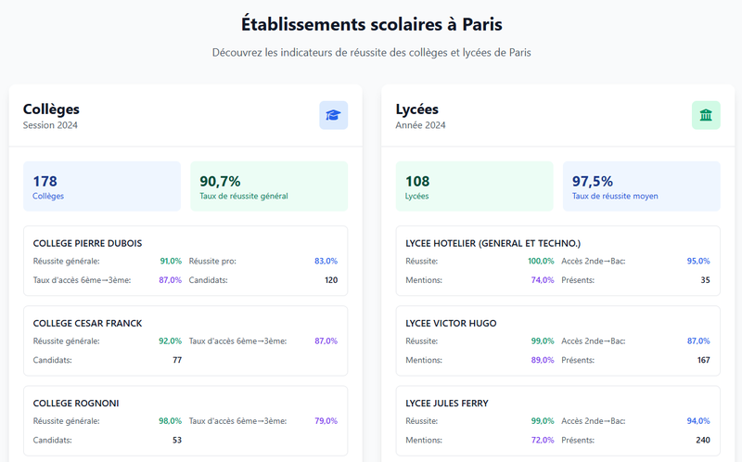
Task: Click Lycée Hotelier 100,0% réussite value
Action: [541, 262]
